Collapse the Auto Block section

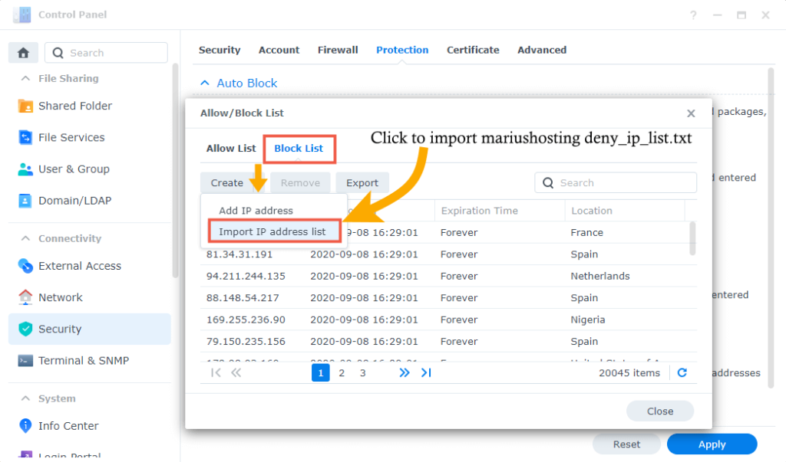tap(204, 82)
